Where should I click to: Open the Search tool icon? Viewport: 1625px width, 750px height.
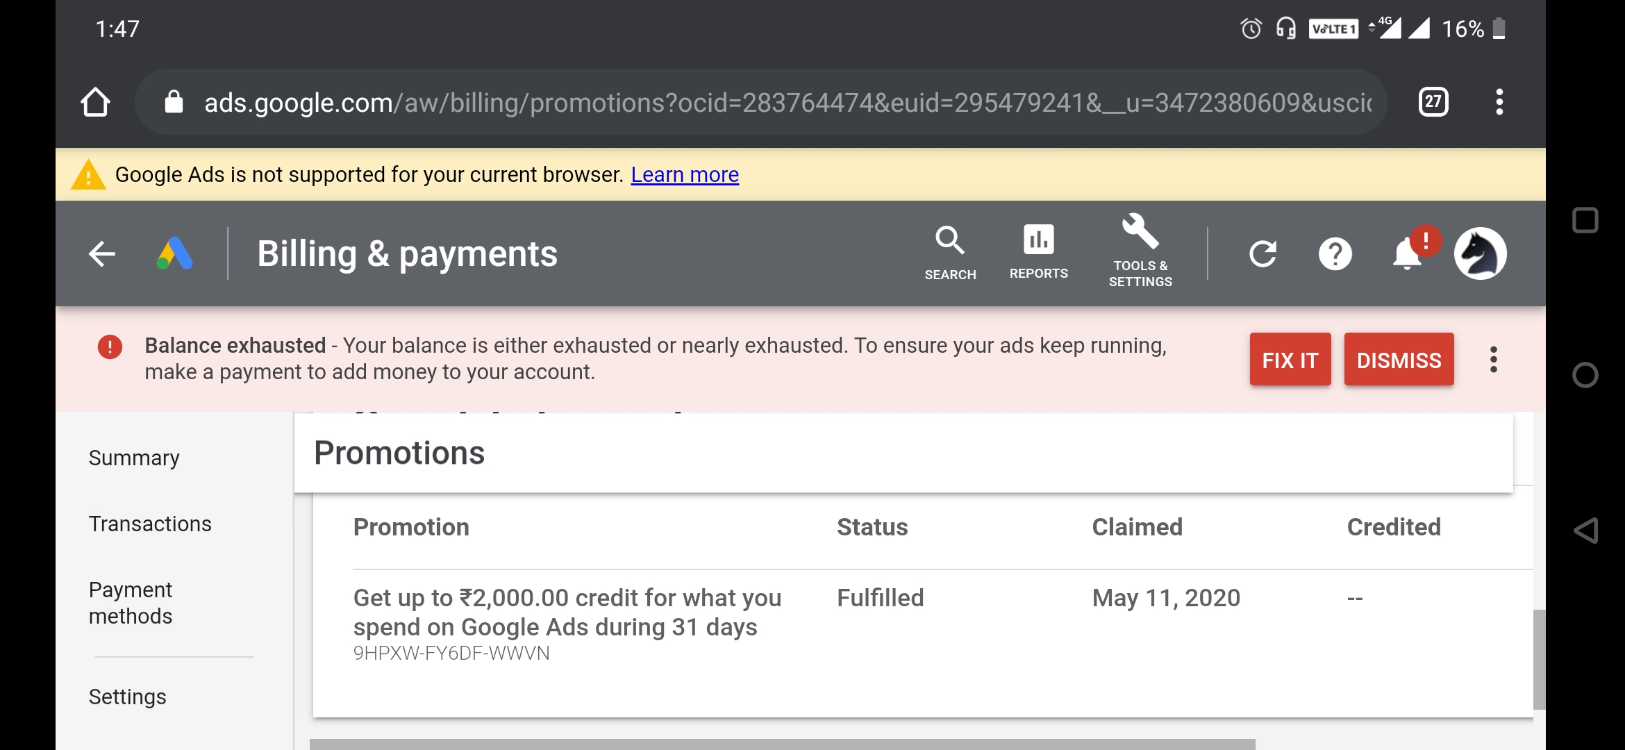pyautogui.click(x=950, y=253)
